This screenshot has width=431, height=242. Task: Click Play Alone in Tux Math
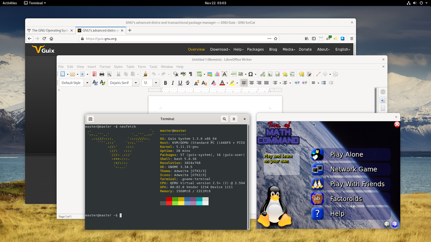coord(351,155)
